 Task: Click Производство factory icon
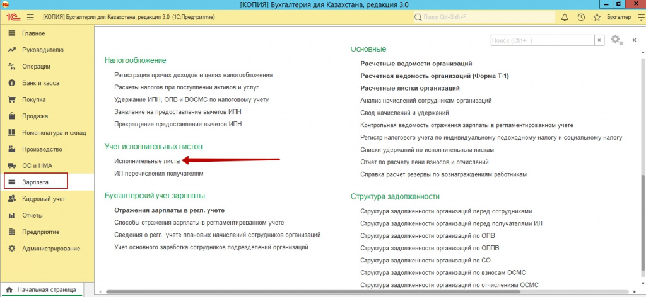[x=12, y=149]
